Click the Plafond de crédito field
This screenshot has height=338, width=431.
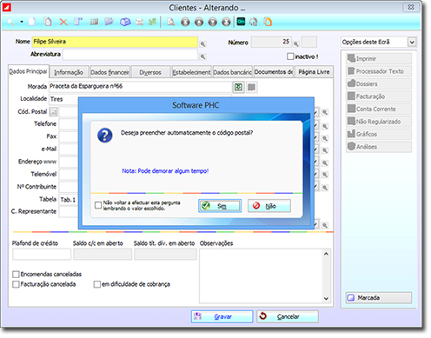[42, 255]
